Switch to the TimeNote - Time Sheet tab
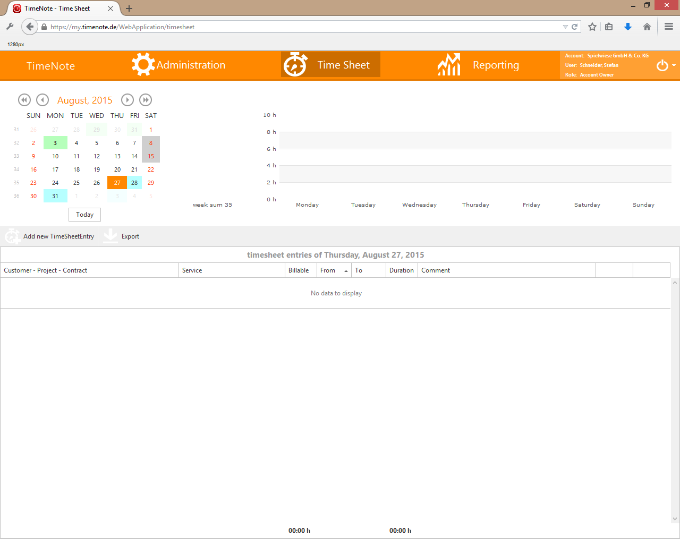Image resolution: width=680 pixels, height=544 pixels. click(57, 8)
